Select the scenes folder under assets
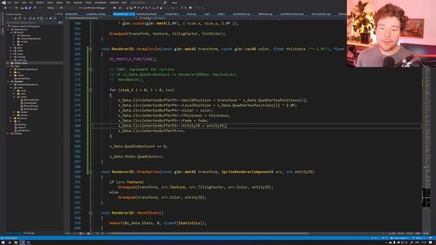 tap(23, 97)
